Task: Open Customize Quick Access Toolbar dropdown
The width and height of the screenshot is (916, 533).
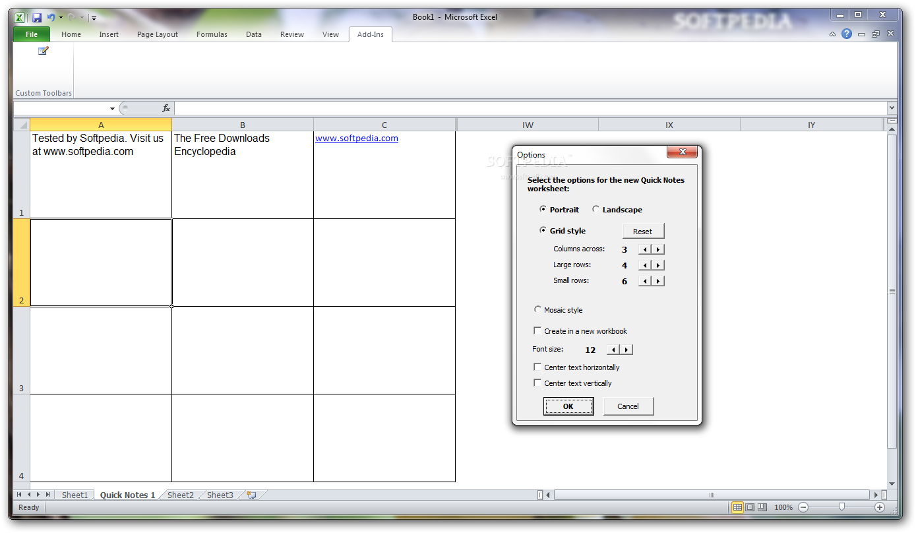Action: [x=94, y=18]
